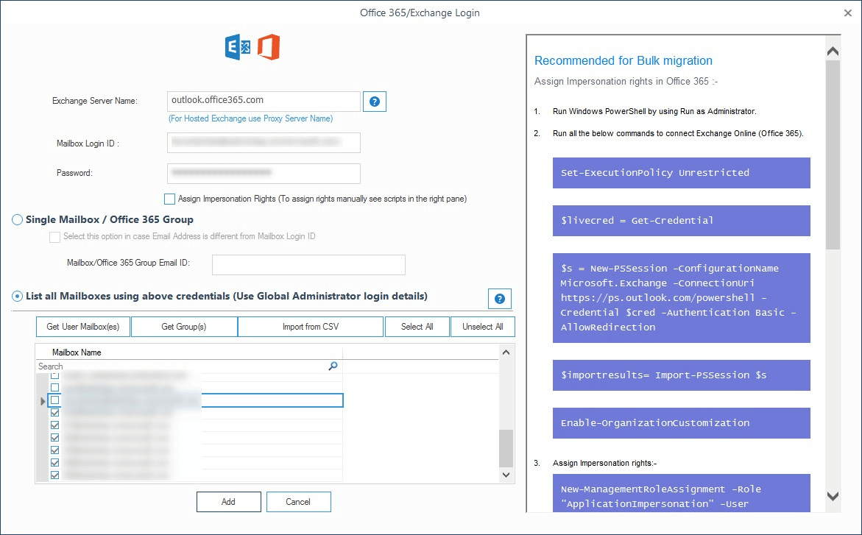862x535 pixels.
Task: Click the Exchange logo icon
Action: point(238,47)
